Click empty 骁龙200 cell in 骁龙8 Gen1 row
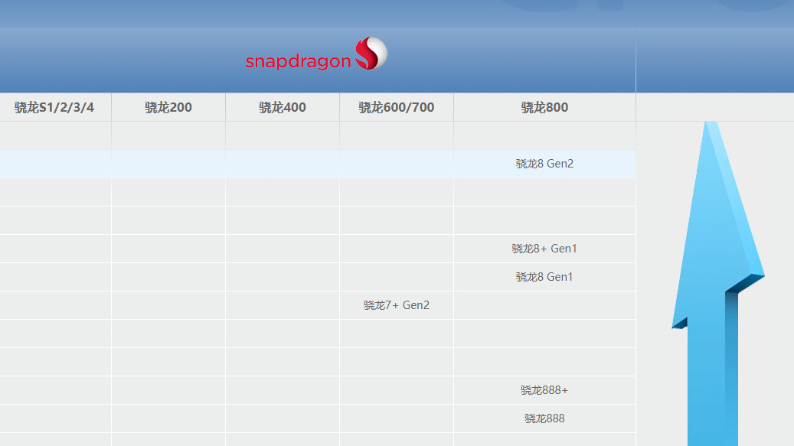Image resolution: width=794 pixels, height=446 pixels. [168, 277]
